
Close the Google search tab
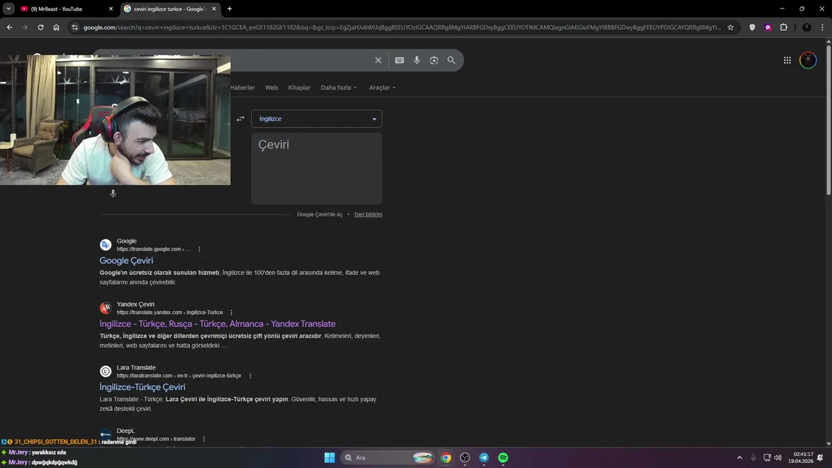(214, 9)
